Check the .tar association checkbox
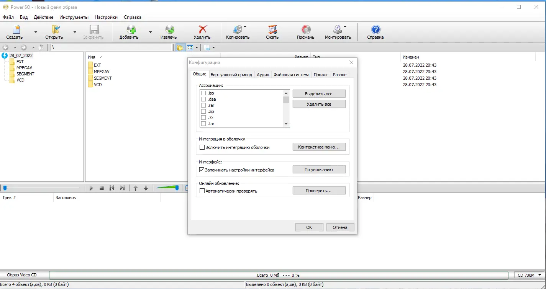The width and height of the screenshot is (546, 289). coord(203,124)
